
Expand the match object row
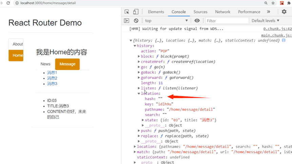tap(135, 152)
